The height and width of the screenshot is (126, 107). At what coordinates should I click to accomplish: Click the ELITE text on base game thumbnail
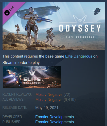tap(32, 79)
